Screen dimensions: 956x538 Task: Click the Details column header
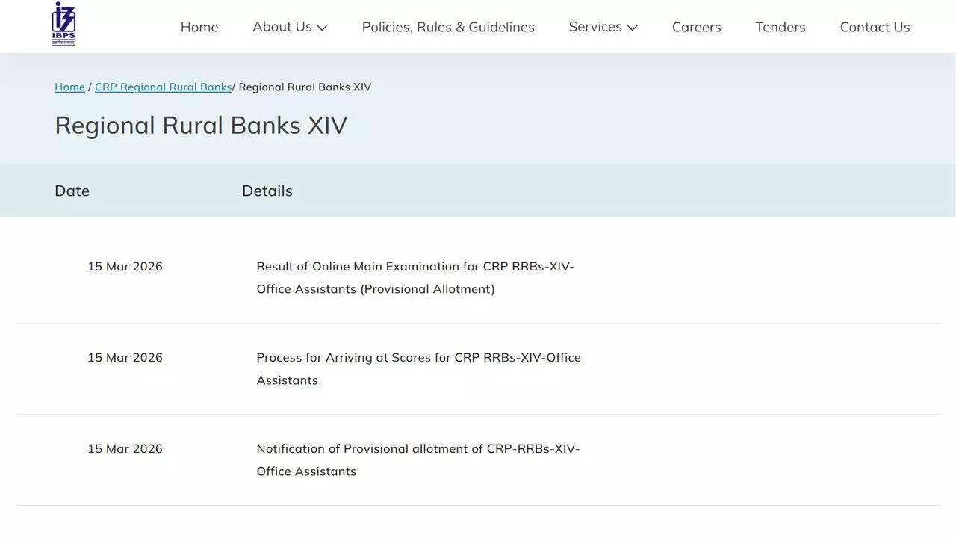[x=267, y=191]
